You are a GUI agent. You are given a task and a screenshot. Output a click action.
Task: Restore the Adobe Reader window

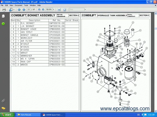tap(152, 2)
